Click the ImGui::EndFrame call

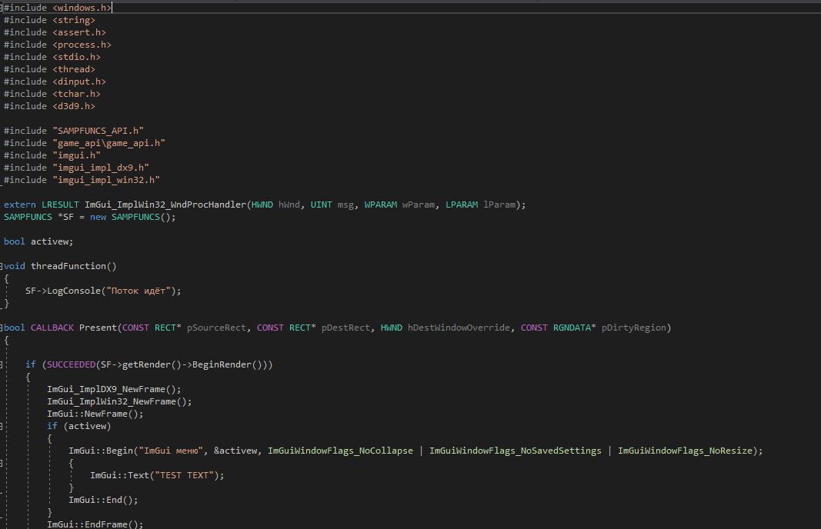point(95,524)
